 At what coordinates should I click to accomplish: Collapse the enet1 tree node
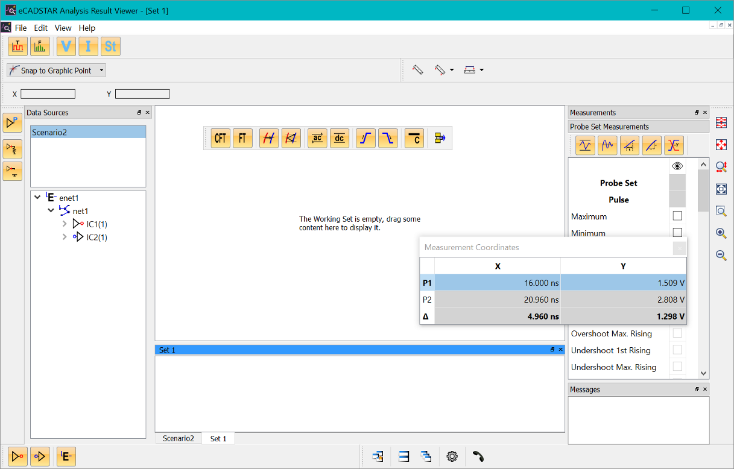pos(38,198)
